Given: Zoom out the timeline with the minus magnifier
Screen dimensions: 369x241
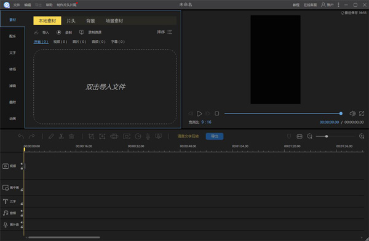Looking at the screenshot, I should click(x=310, y=136).
